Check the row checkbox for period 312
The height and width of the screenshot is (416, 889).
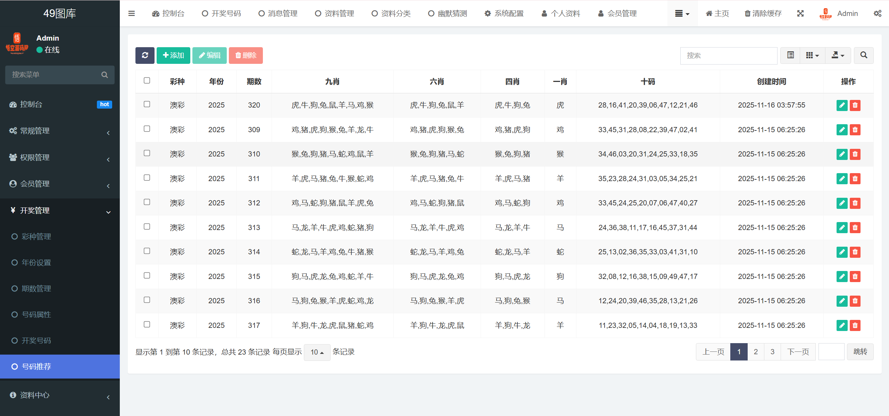tap(147, 202)
